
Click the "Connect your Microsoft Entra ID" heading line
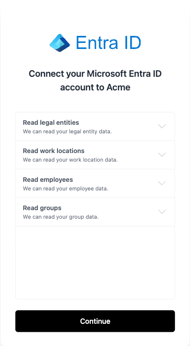coord(95,74)
